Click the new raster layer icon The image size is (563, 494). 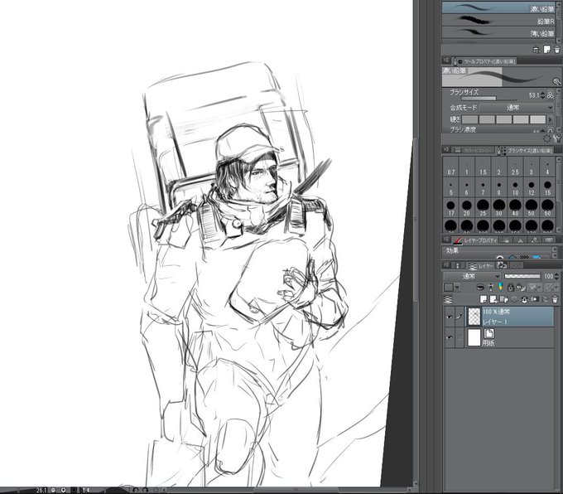[484, 299]
